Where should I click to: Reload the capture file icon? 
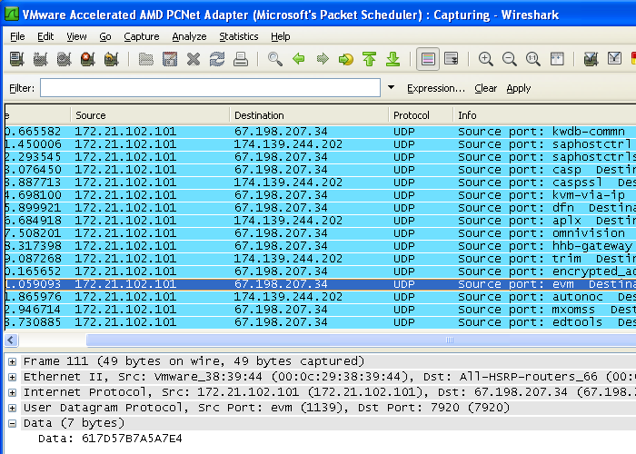tap(217, 59)
